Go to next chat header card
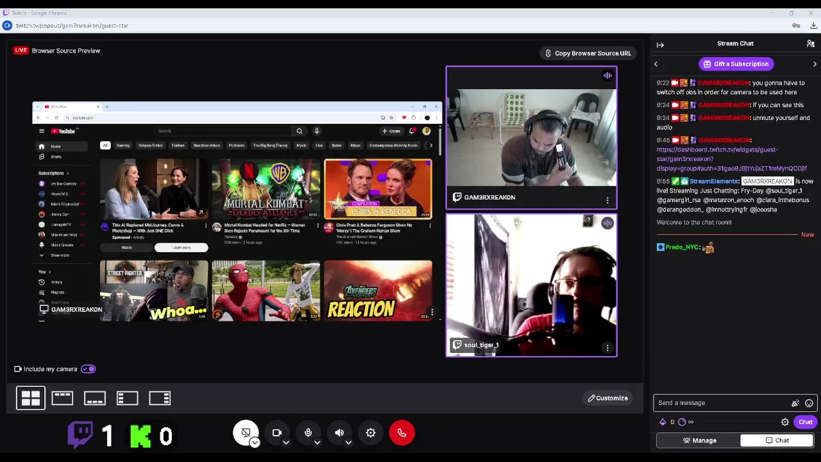Viewport: 821px width, 462px height. click(815, 64)
